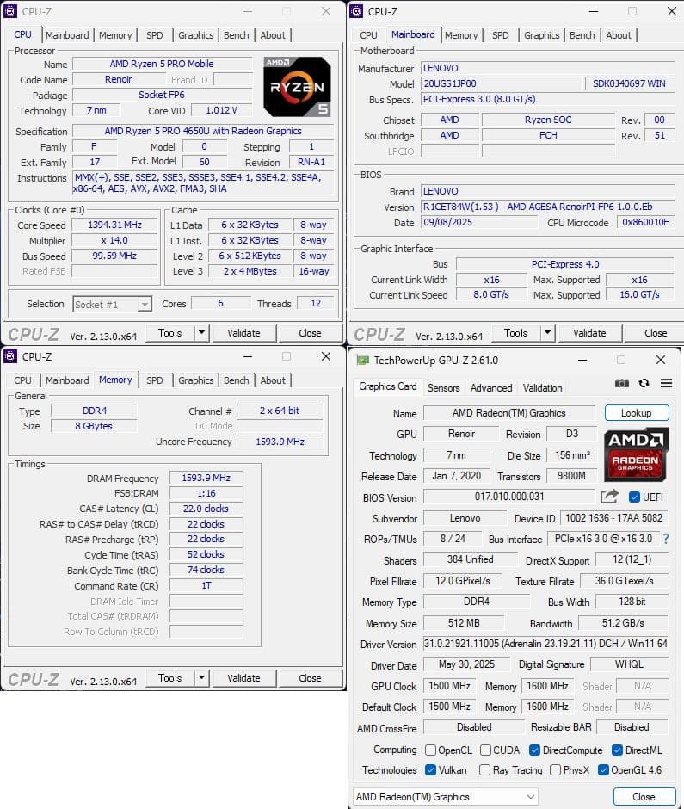Screen dimensions: 684x809
Task: Toggle the OpenCL checkbox
Action: [430, 750]
